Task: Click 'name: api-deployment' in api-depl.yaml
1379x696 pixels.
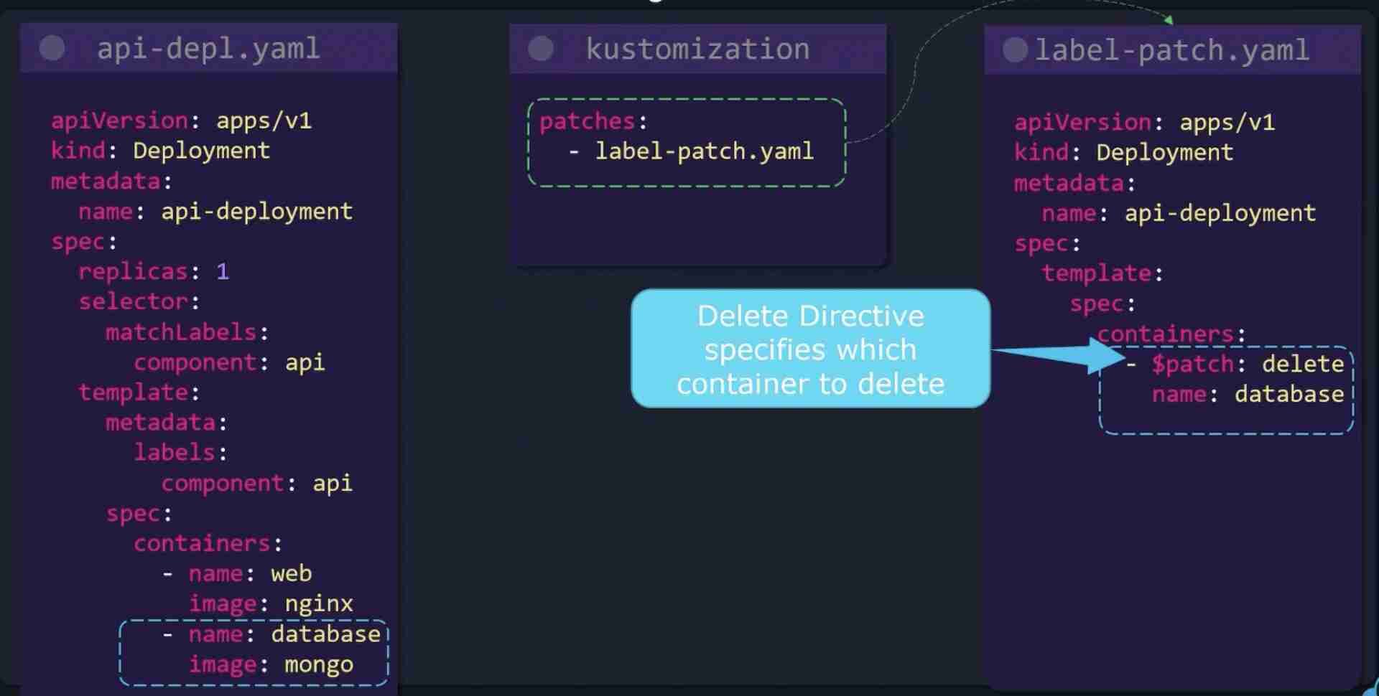Action: pyautogui.click(x=215, y=211)
